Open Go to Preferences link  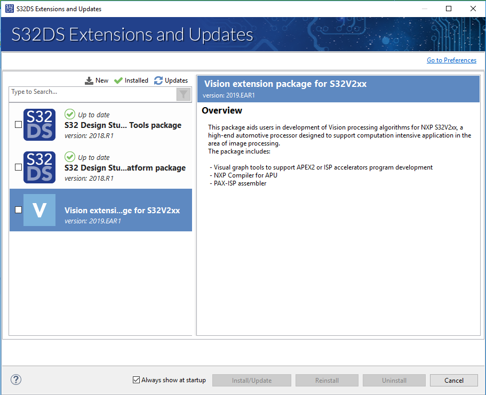tap(451, 60)
